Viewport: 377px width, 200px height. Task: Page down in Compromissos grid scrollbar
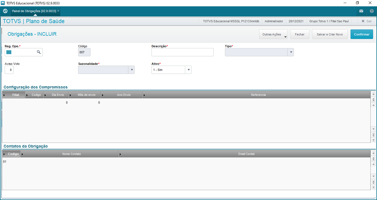[373, 135]
